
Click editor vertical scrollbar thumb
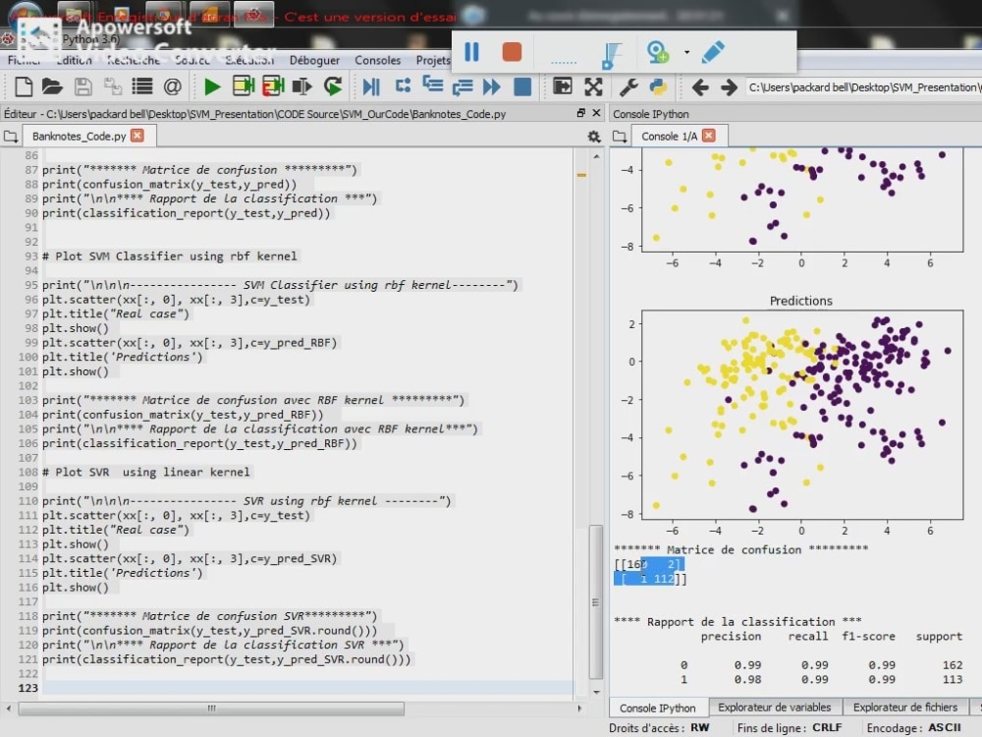point(596,603)
